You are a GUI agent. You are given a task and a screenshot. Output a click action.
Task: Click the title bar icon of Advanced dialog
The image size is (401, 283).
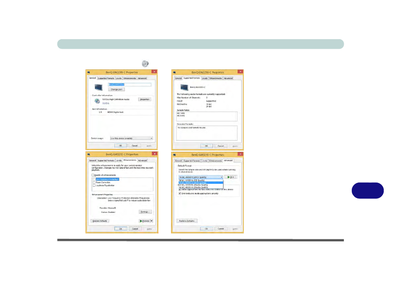(x=174, y=155)
